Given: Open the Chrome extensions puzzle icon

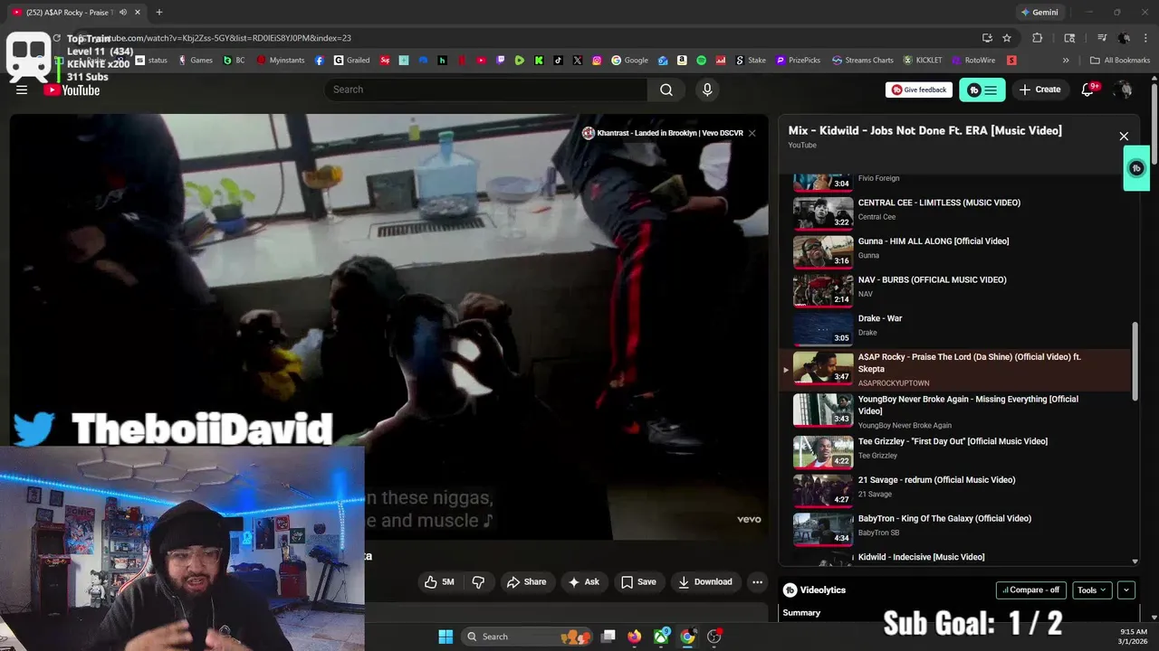Looking at the screenshot, I should 1038,38.
